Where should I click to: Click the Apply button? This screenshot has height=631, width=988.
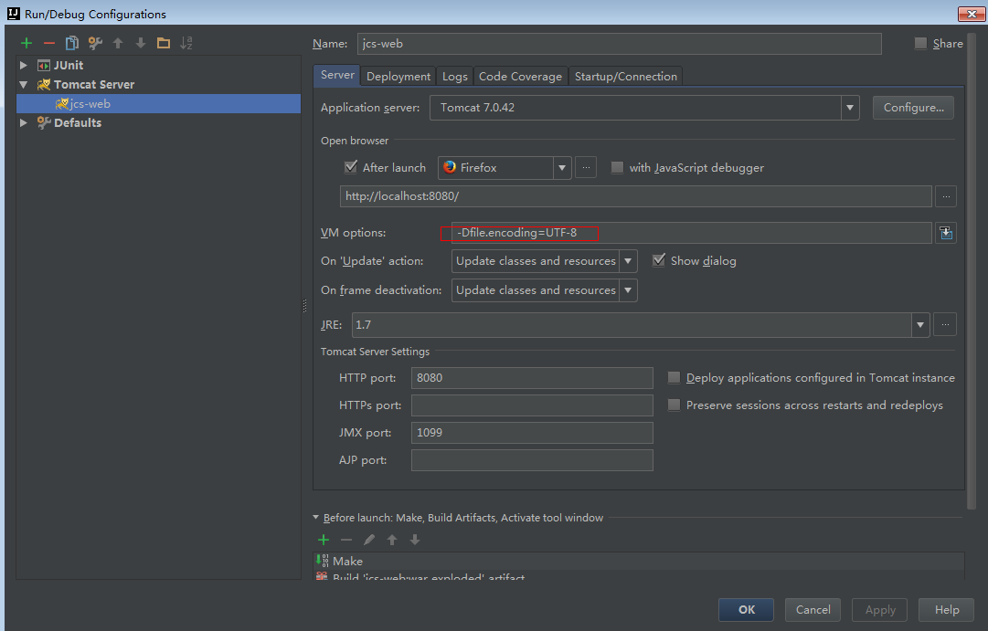pyautogui.click(x=879, y=610)
